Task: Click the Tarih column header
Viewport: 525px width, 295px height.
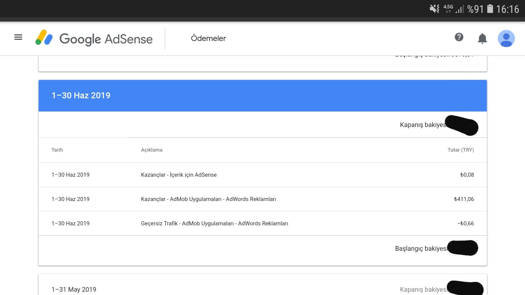Action: pyautogui.click(x=57, y=150)
